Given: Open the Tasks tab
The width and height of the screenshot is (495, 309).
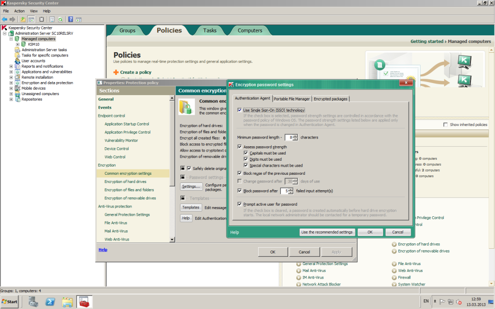Looking at the screenshot, I should (210, 30).
